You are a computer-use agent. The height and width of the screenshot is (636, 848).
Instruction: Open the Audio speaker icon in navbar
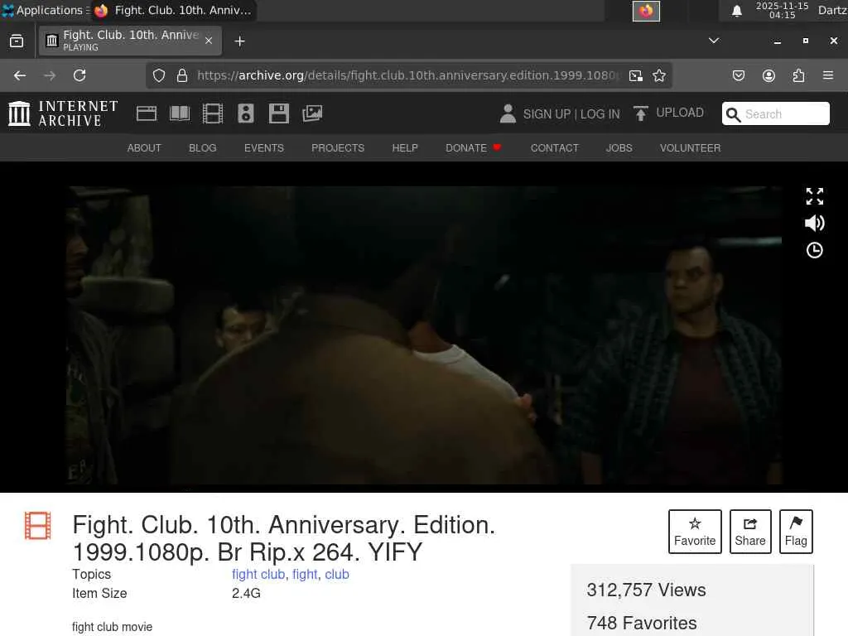pyautogui.click(x=245, y=113)
